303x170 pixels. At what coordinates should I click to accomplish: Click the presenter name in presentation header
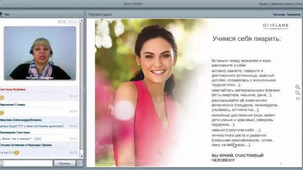click(286, 15)
